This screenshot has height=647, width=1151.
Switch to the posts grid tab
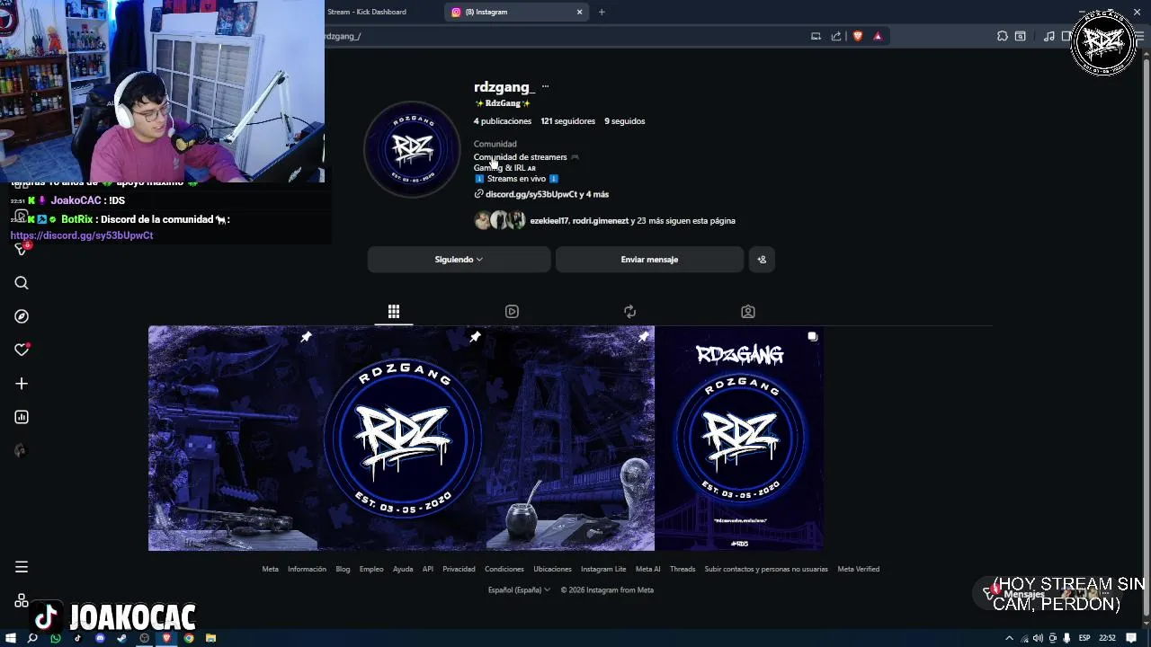point(394,311)
